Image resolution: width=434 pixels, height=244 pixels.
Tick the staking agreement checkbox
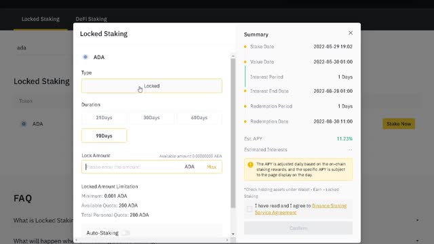click(x=250, y=209)
